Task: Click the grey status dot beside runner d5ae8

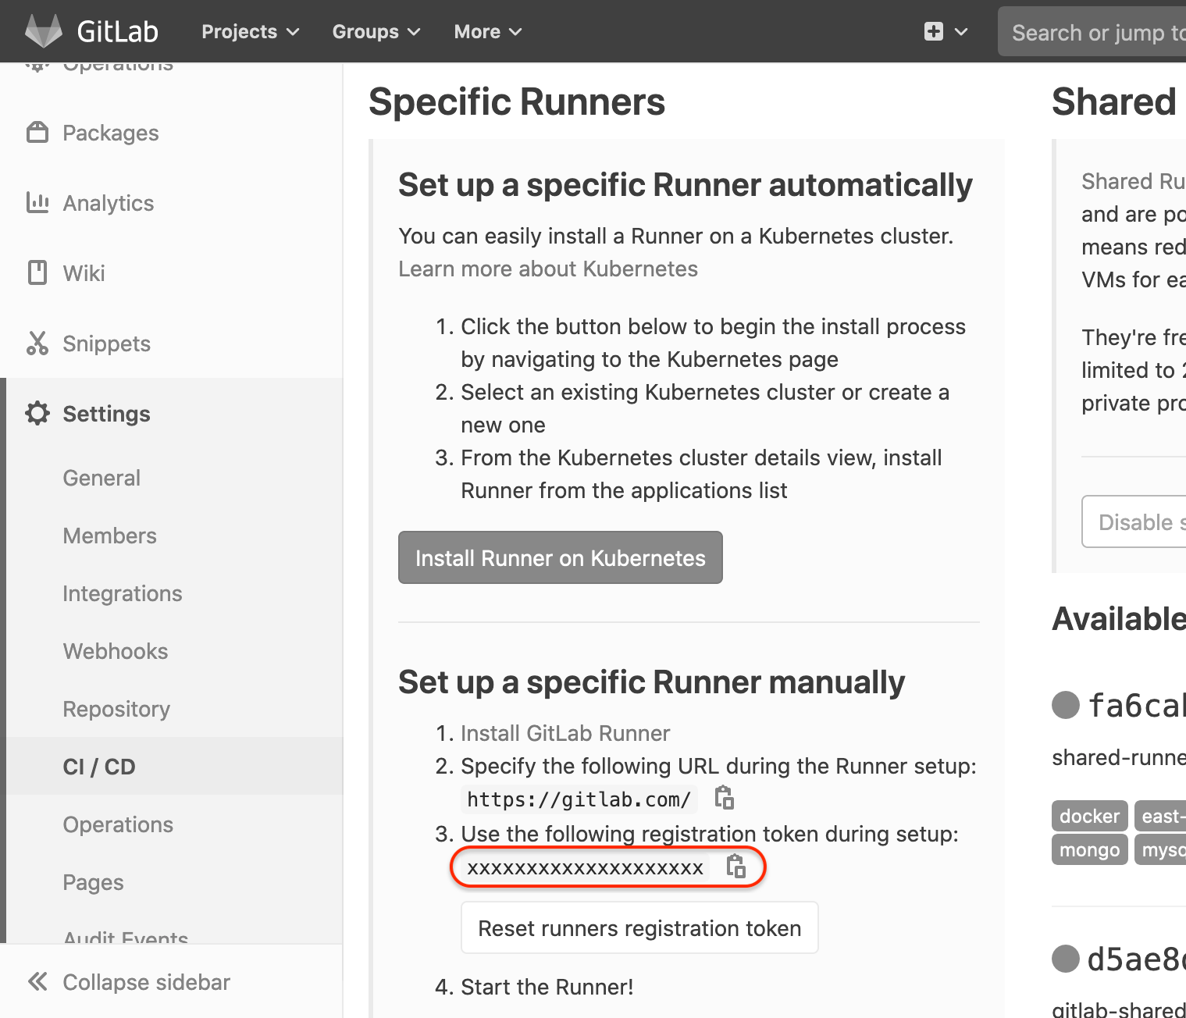Action: coord(1065,958)
